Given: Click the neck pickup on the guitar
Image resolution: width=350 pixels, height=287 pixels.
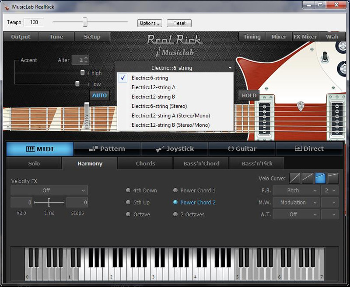Looking at the screenshot, I should pyautogui.click(x=265, y=118).
